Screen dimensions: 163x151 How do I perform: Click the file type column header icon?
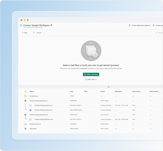[x=25, y=91]
